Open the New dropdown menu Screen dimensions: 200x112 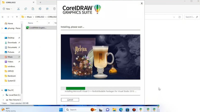point(7,9)
